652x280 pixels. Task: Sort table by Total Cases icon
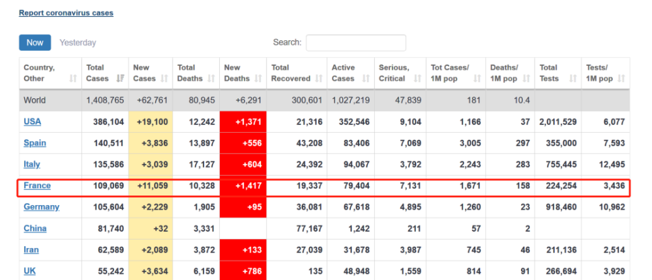(x=120, y=79)
